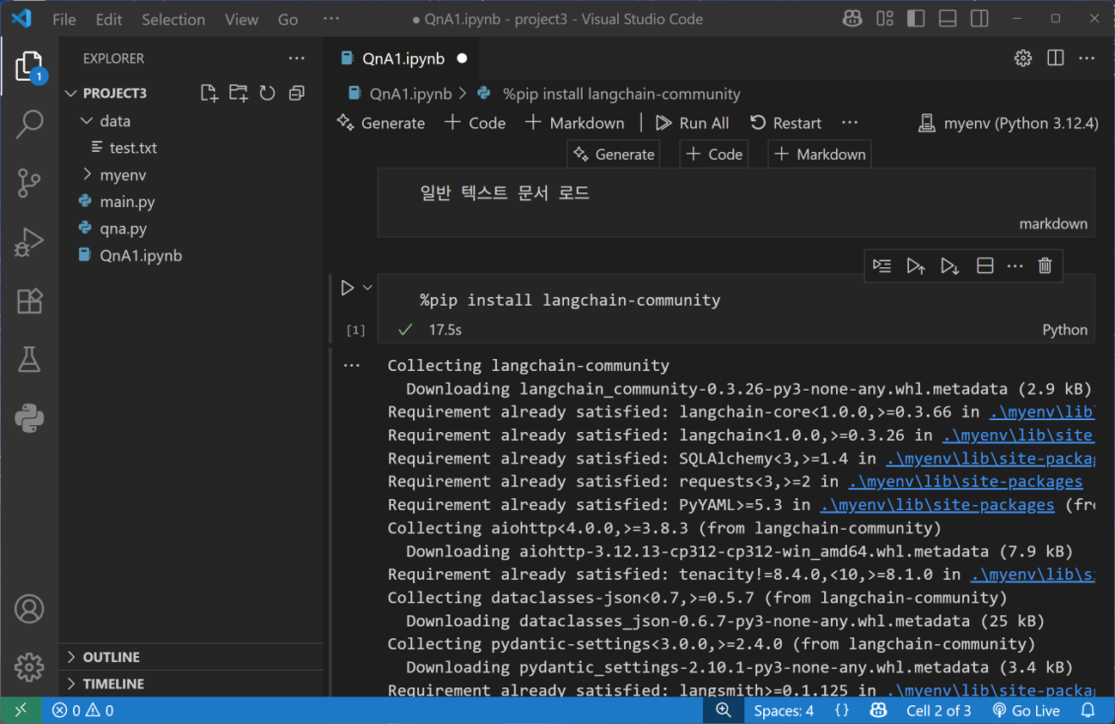Open the Extensions view
Viewport: 1115px width, 724px height.
(29, 301)
